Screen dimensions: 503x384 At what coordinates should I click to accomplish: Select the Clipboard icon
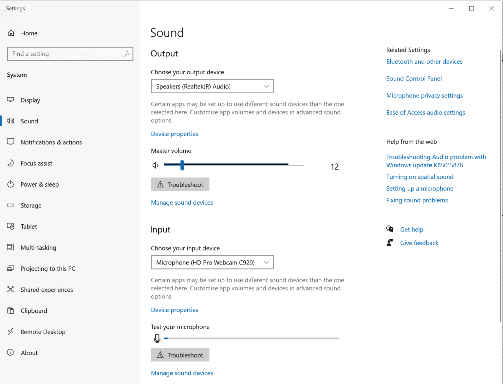pyautogui.click(x=11, y=311)
